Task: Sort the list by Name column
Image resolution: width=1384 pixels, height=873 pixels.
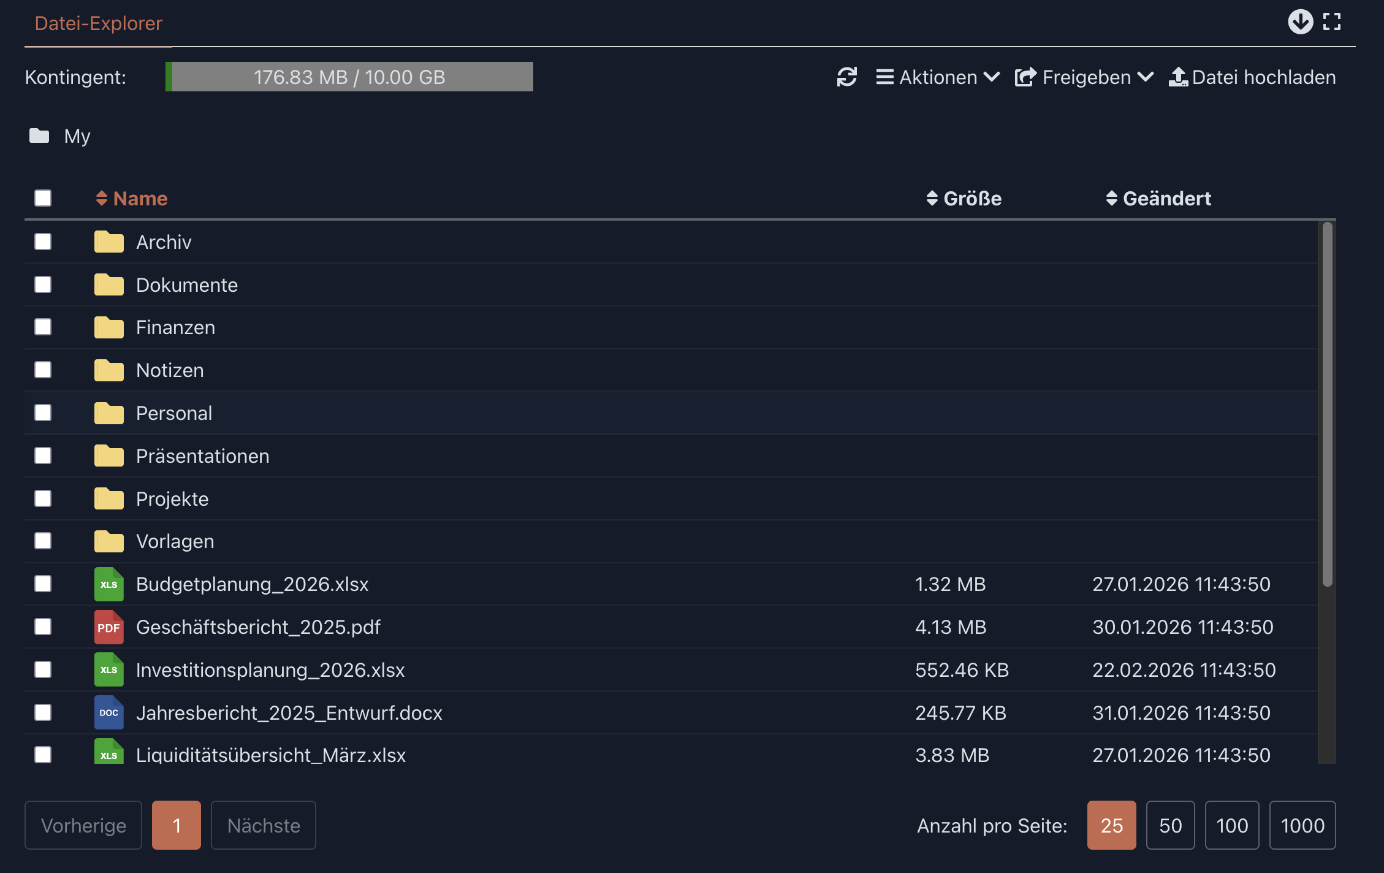Action: point(132,199)
